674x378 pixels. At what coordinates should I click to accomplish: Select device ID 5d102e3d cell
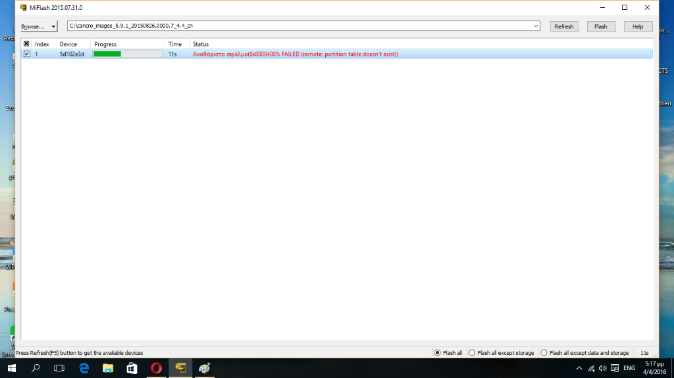pos(72,54)
